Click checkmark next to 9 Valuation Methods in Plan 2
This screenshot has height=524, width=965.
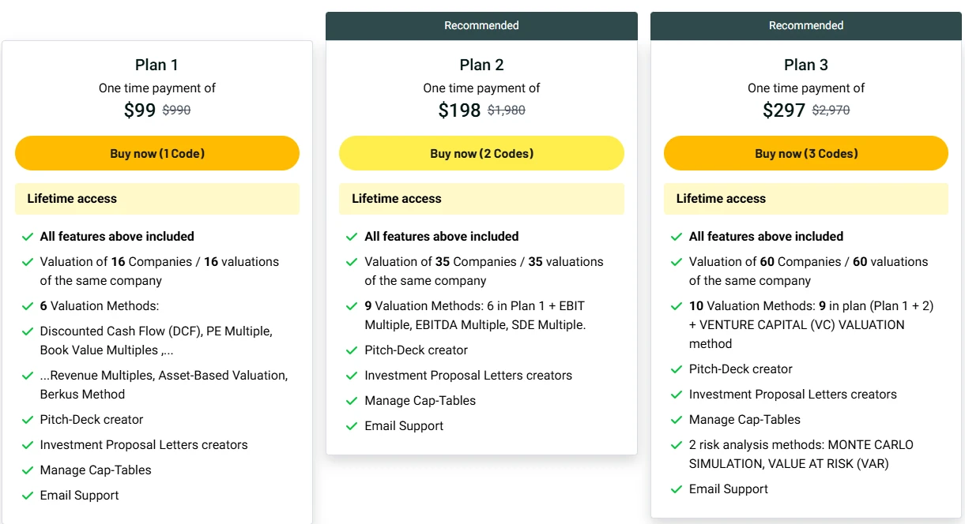pos(352,306)
